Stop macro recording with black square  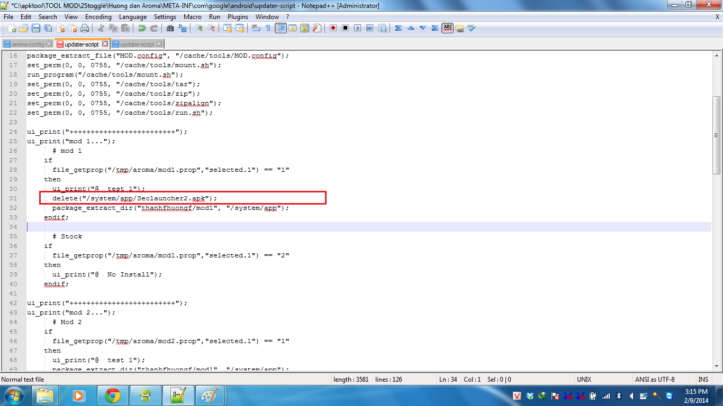(345, 28)
